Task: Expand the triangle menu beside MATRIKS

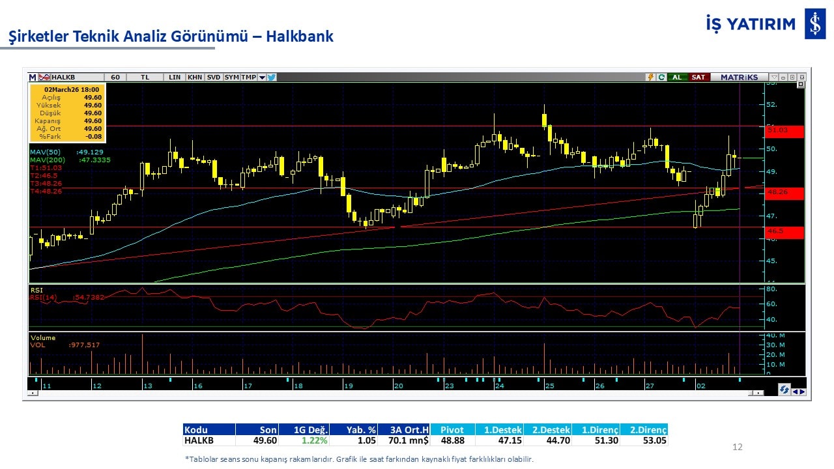Action: [774, 77]
